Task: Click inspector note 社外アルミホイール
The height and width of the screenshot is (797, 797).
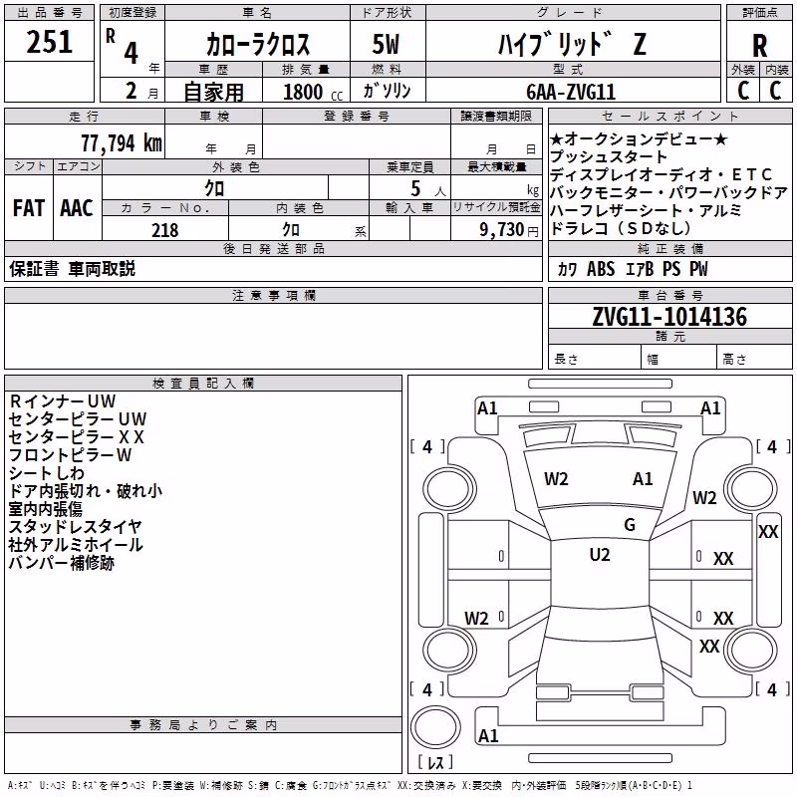Action: [76, 545]
